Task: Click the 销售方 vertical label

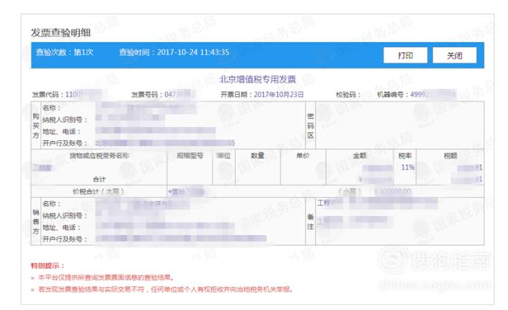Action: (36, 222)
